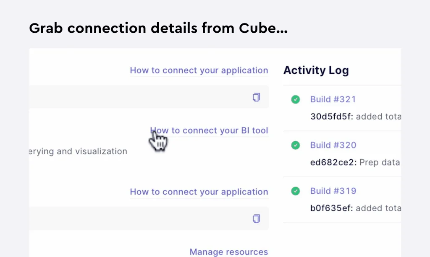Open Build #321 details

coord(333,99)
